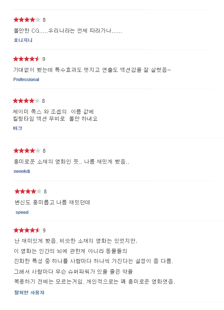The height and width of the screenshot is (310, 224).
Task: Click the star rating of speed's review
Action: click(28, 192)
